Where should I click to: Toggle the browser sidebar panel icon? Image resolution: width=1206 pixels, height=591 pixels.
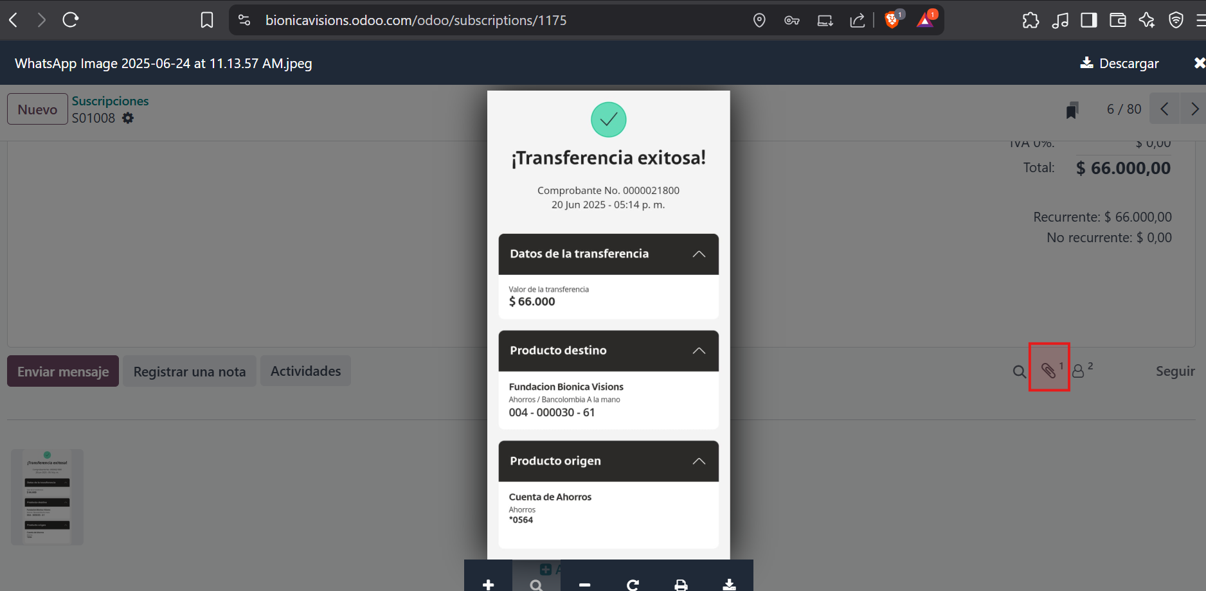[1088, 20]
